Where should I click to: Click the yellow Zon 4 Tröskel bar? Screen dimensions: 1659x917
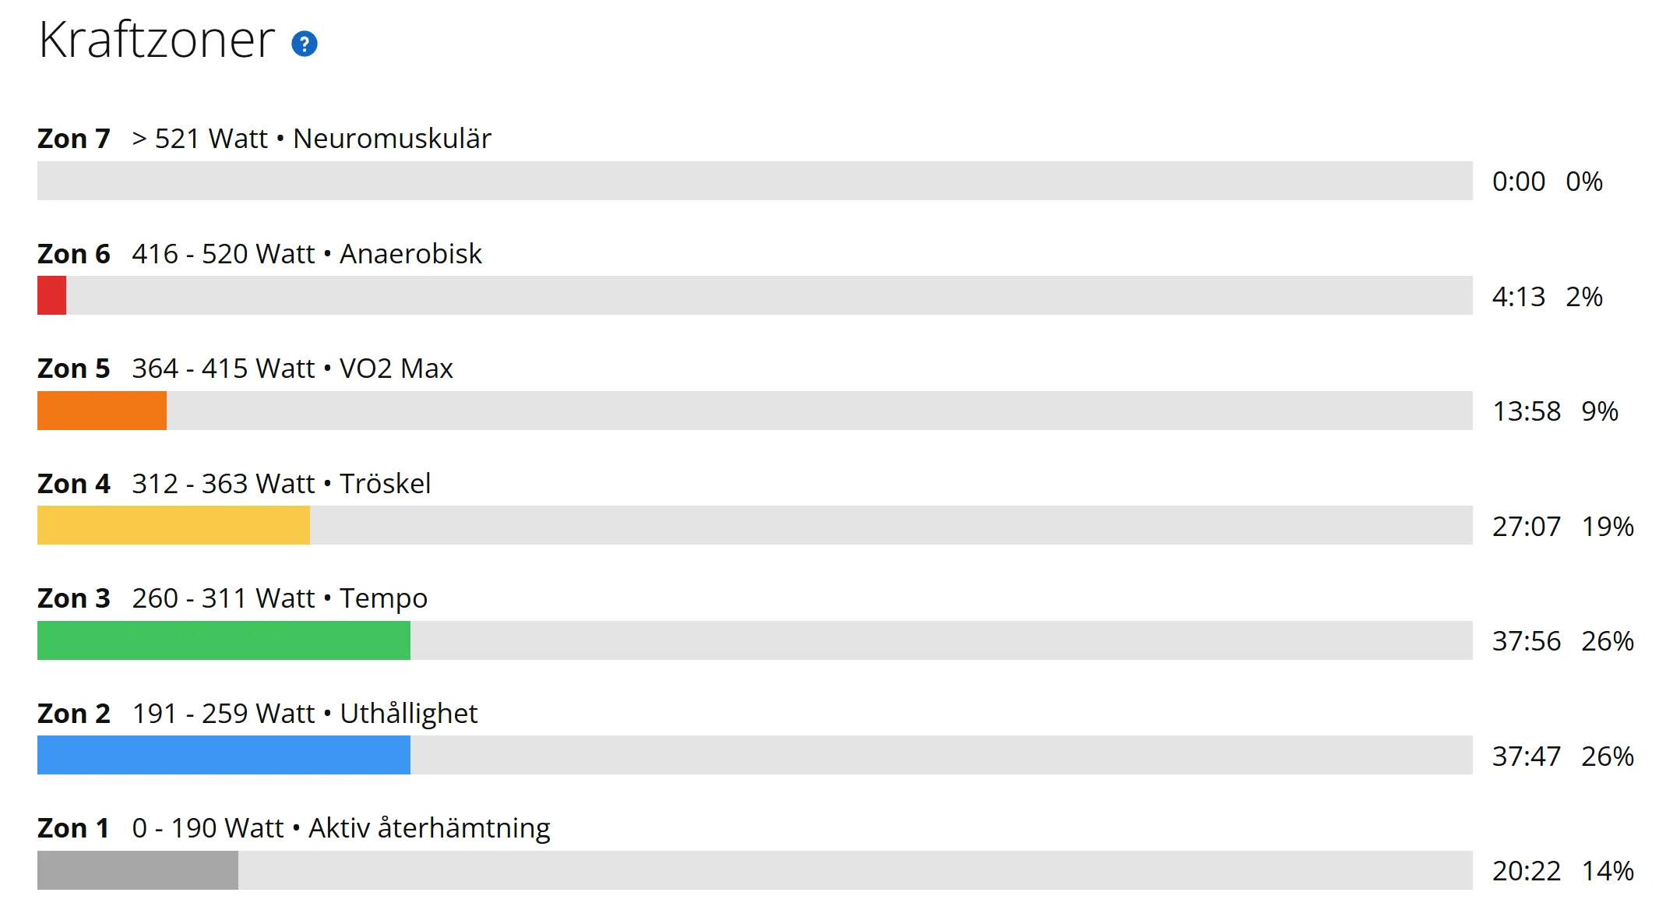click(x=174, y=525)
